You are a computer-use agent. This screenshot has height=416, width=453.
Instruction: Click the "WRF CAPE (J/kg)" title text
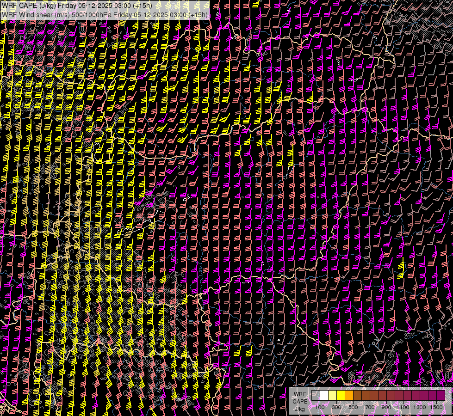pos(29,6)
